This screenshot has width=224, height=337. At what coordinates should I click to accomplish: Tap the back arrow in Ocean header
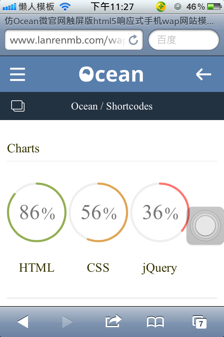(203, 74)
